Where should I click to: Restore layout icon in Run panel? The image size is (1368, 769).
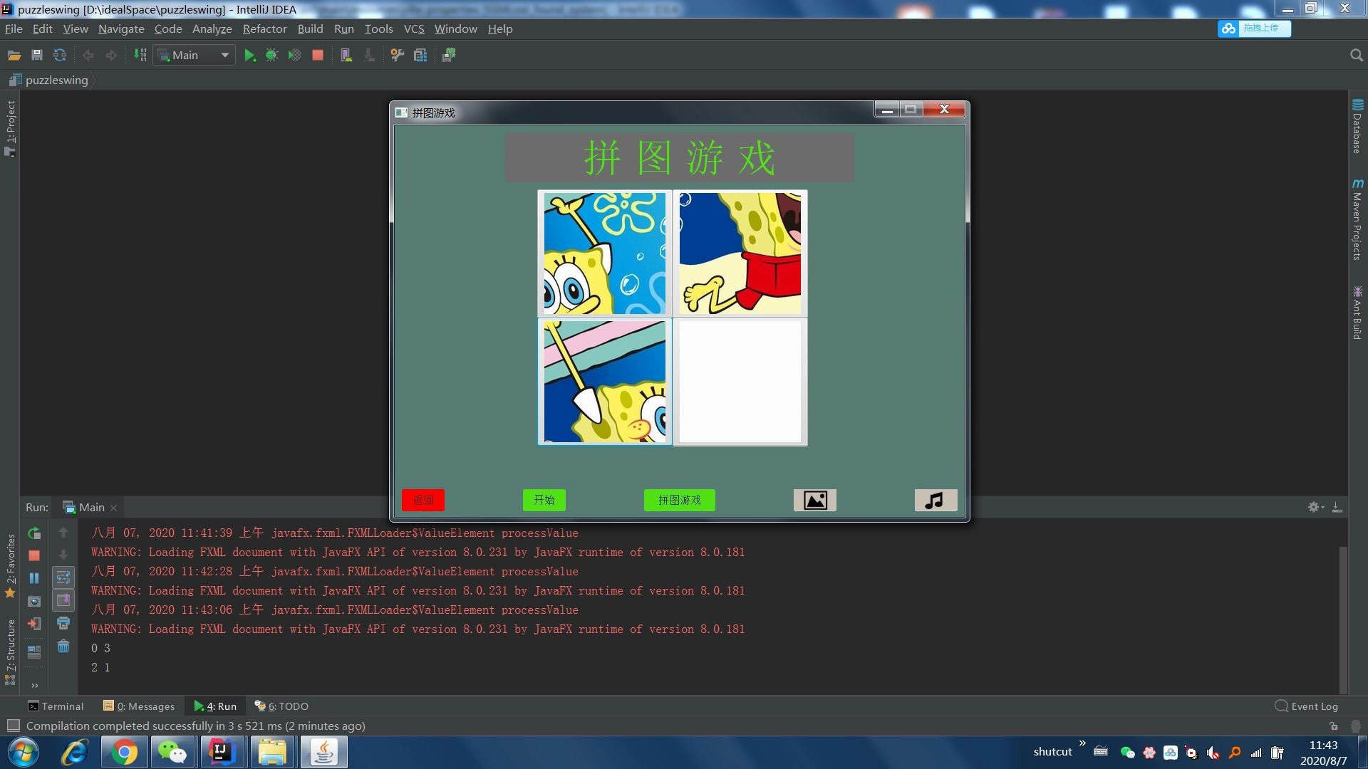click(34, 652)
